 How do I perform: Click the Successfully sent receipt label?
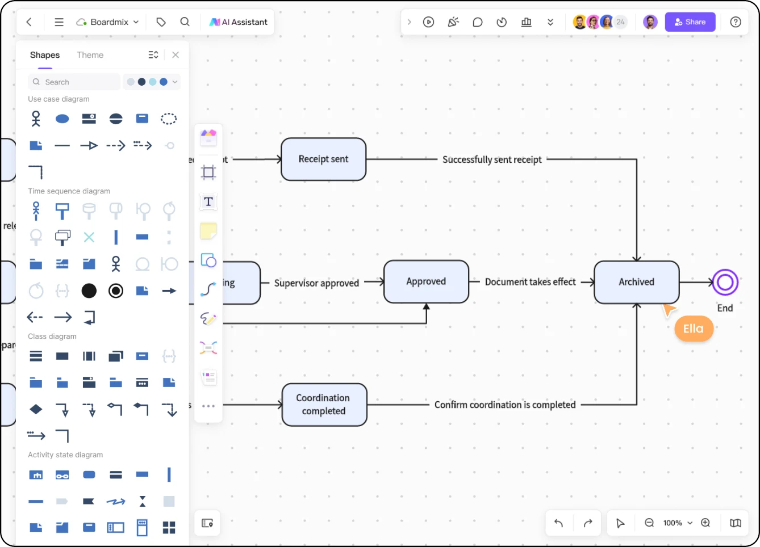pos(492,159)
